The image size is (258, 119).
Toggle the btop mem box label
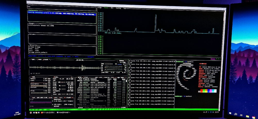(x=33, y=77)
